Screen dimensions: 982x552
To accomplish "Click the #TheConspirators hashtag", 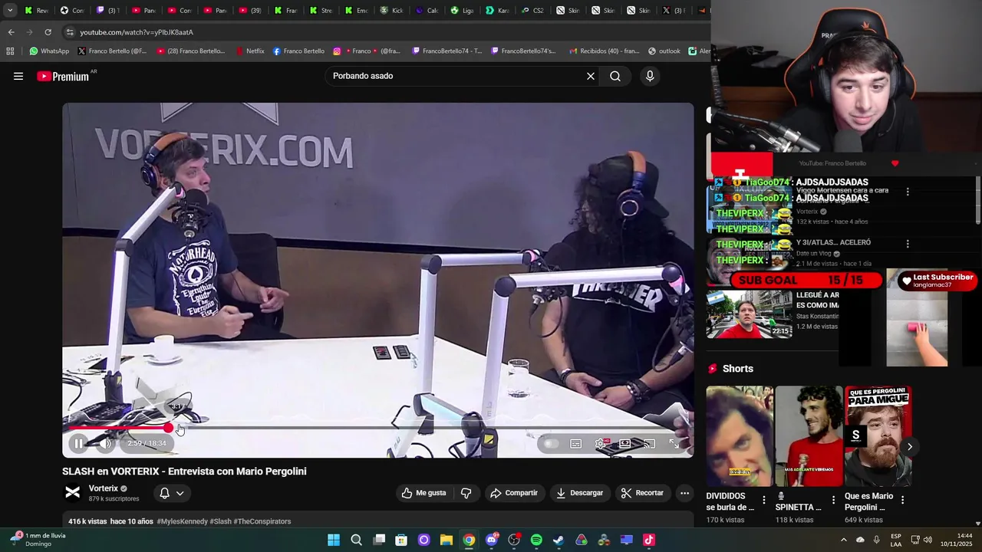I will pyautogui.click(x=262, y=521).
